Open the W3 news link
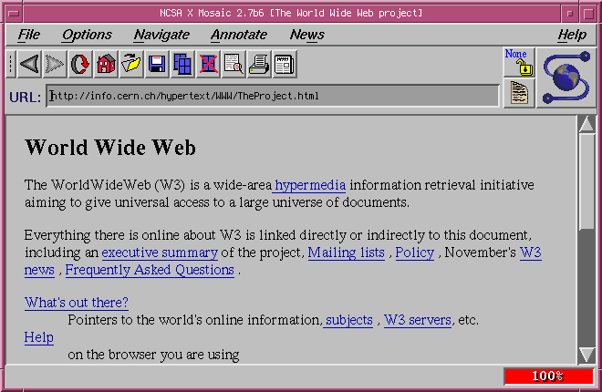 point(531,253)
